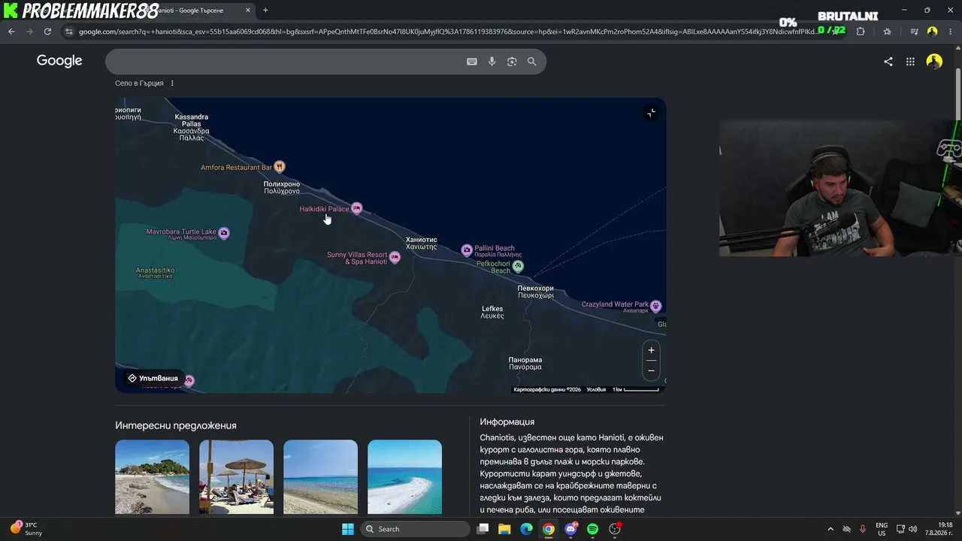
Task: Click the Kassandra Pallas label on map
Action: click(x=191, y=128)
